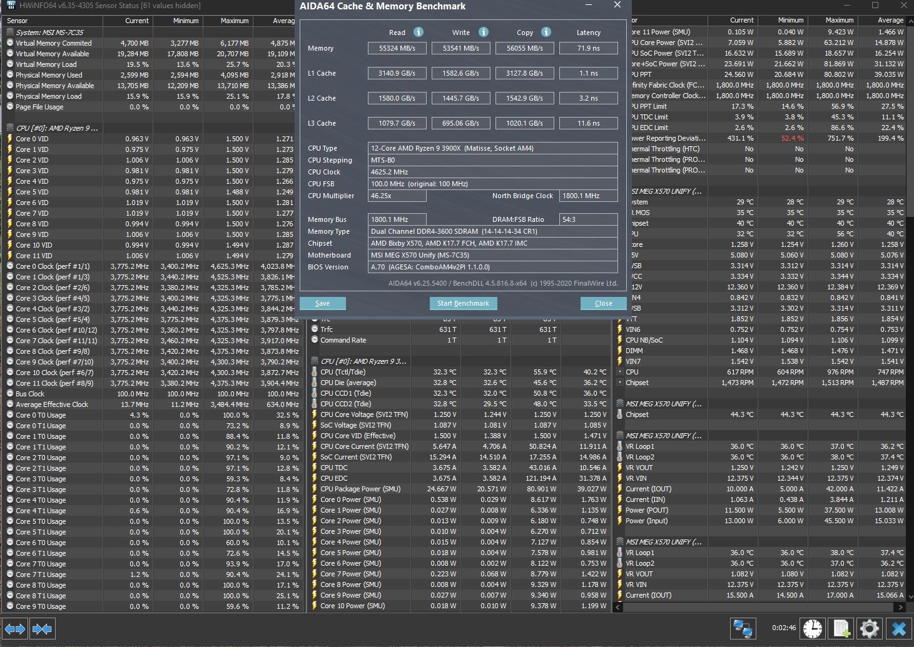Screen dimensions: 914x647
Task: Click the thermometer icon of CPU CCD2 (Tdie)
Action: coord(315,404)
